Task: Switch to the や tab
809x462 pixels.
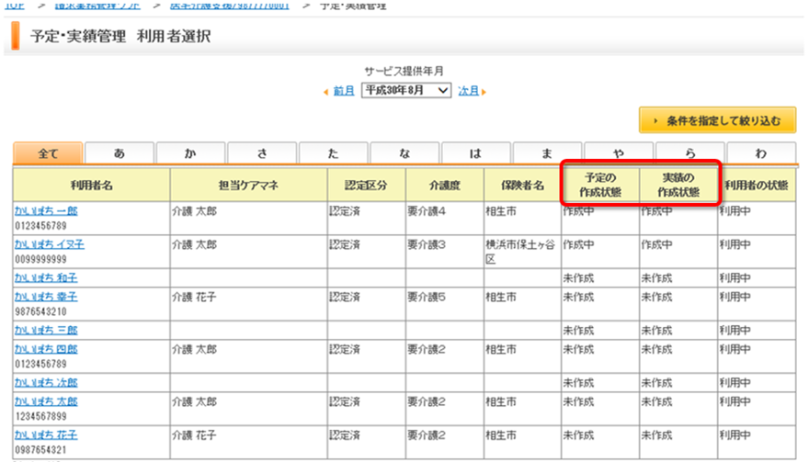Action: [x=619, y=153]
